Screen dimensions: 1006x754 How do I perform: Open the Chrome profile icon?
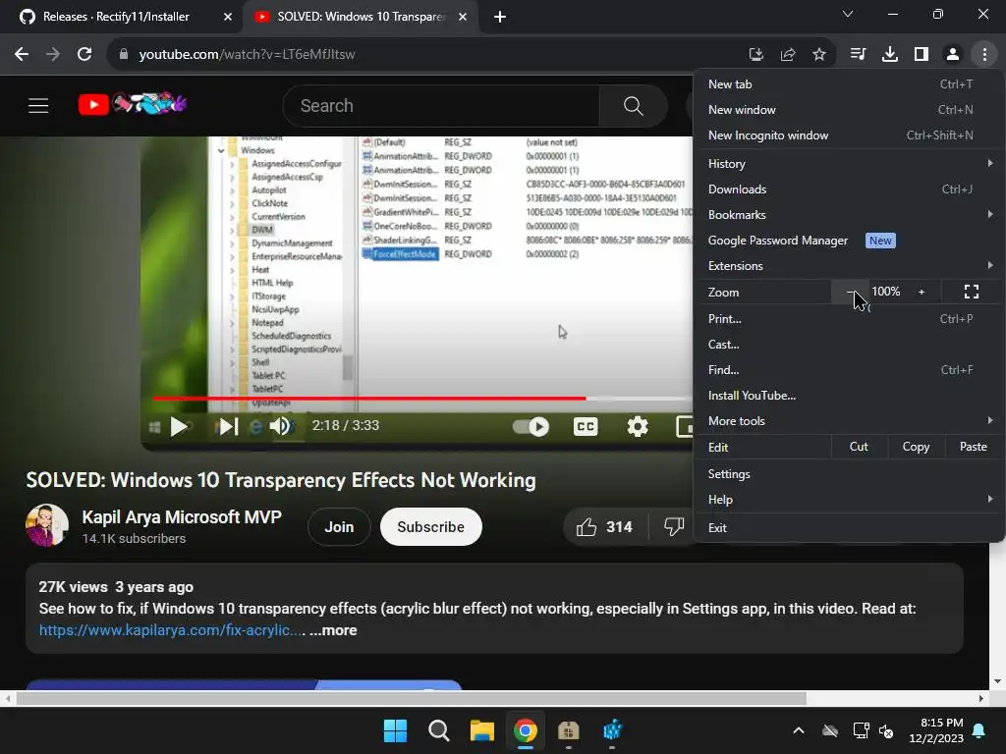[x=953, y=55]
